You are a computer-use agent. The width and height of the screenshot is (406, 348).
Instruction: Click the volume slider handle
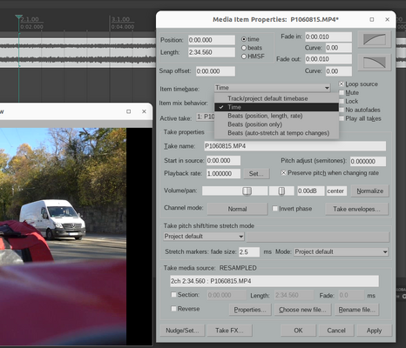[247, 191]
